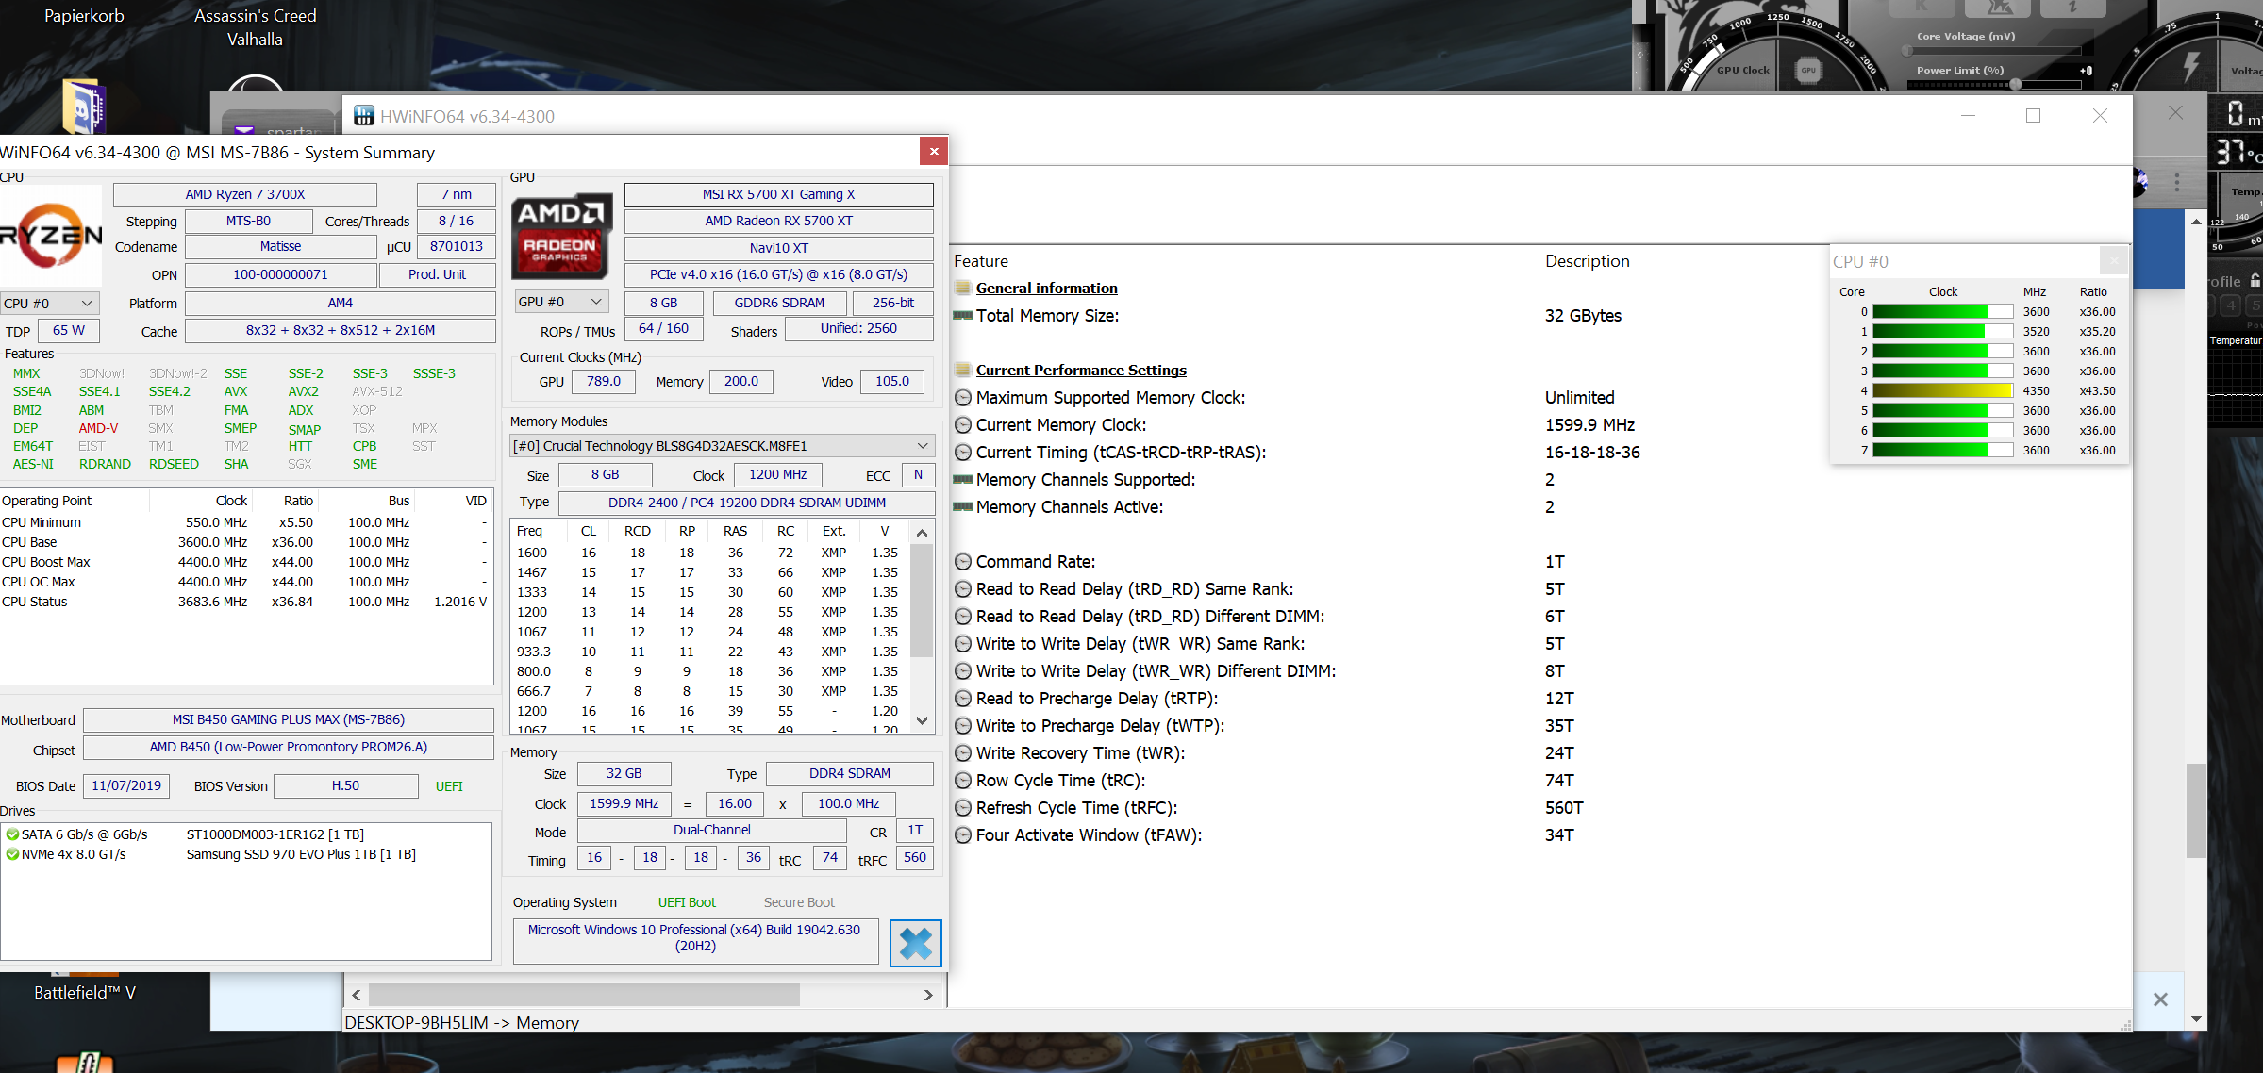This screenshot has height=1073, width=2263.
Task: Click the AMD Radeon Graphics logo
Action: pos(561,237)
